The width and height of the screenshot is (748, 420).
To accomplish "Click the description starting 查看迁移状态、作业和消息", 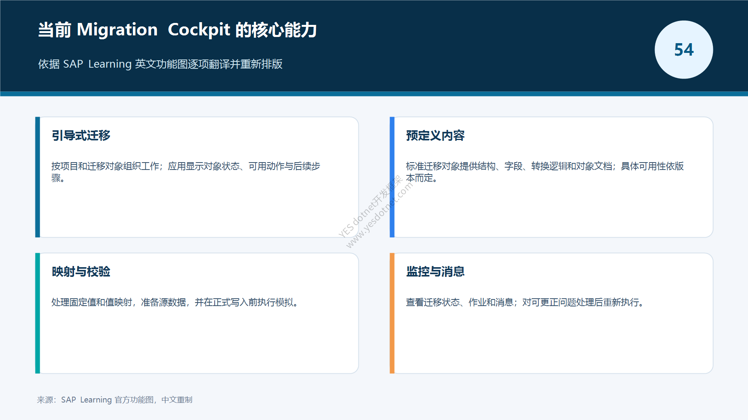I will point(526,302).
